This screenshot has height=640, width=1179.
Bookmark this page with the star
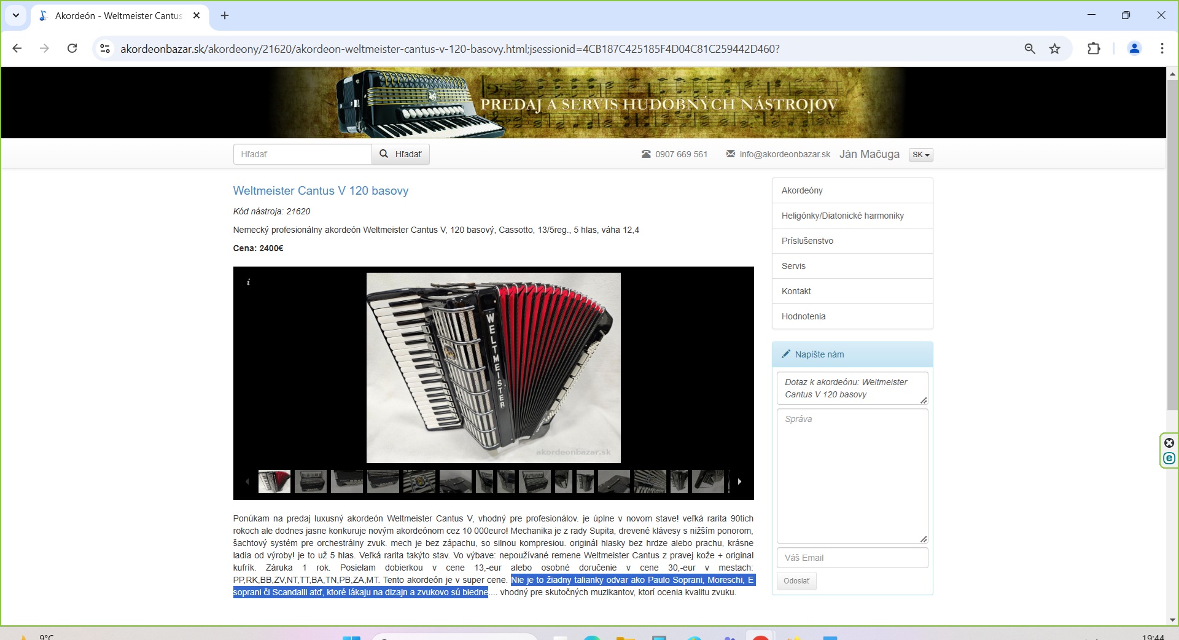(x=1054, y=49)
